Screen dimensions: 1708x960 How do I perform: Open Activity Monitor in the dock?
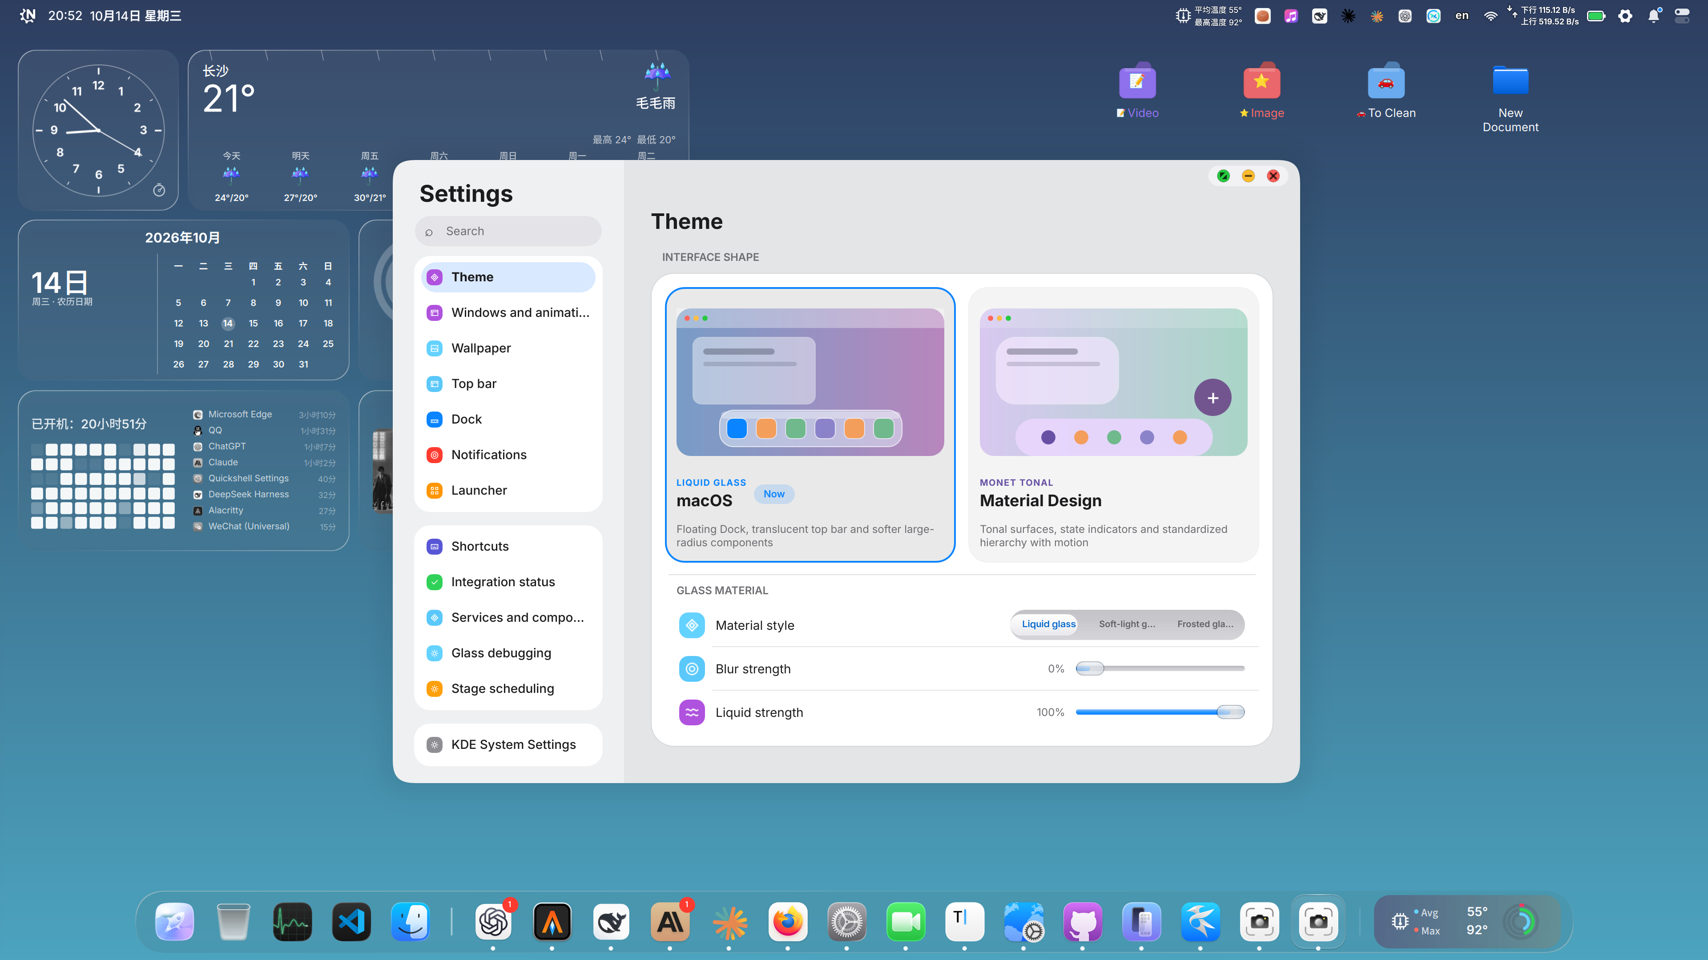[292, 922]
